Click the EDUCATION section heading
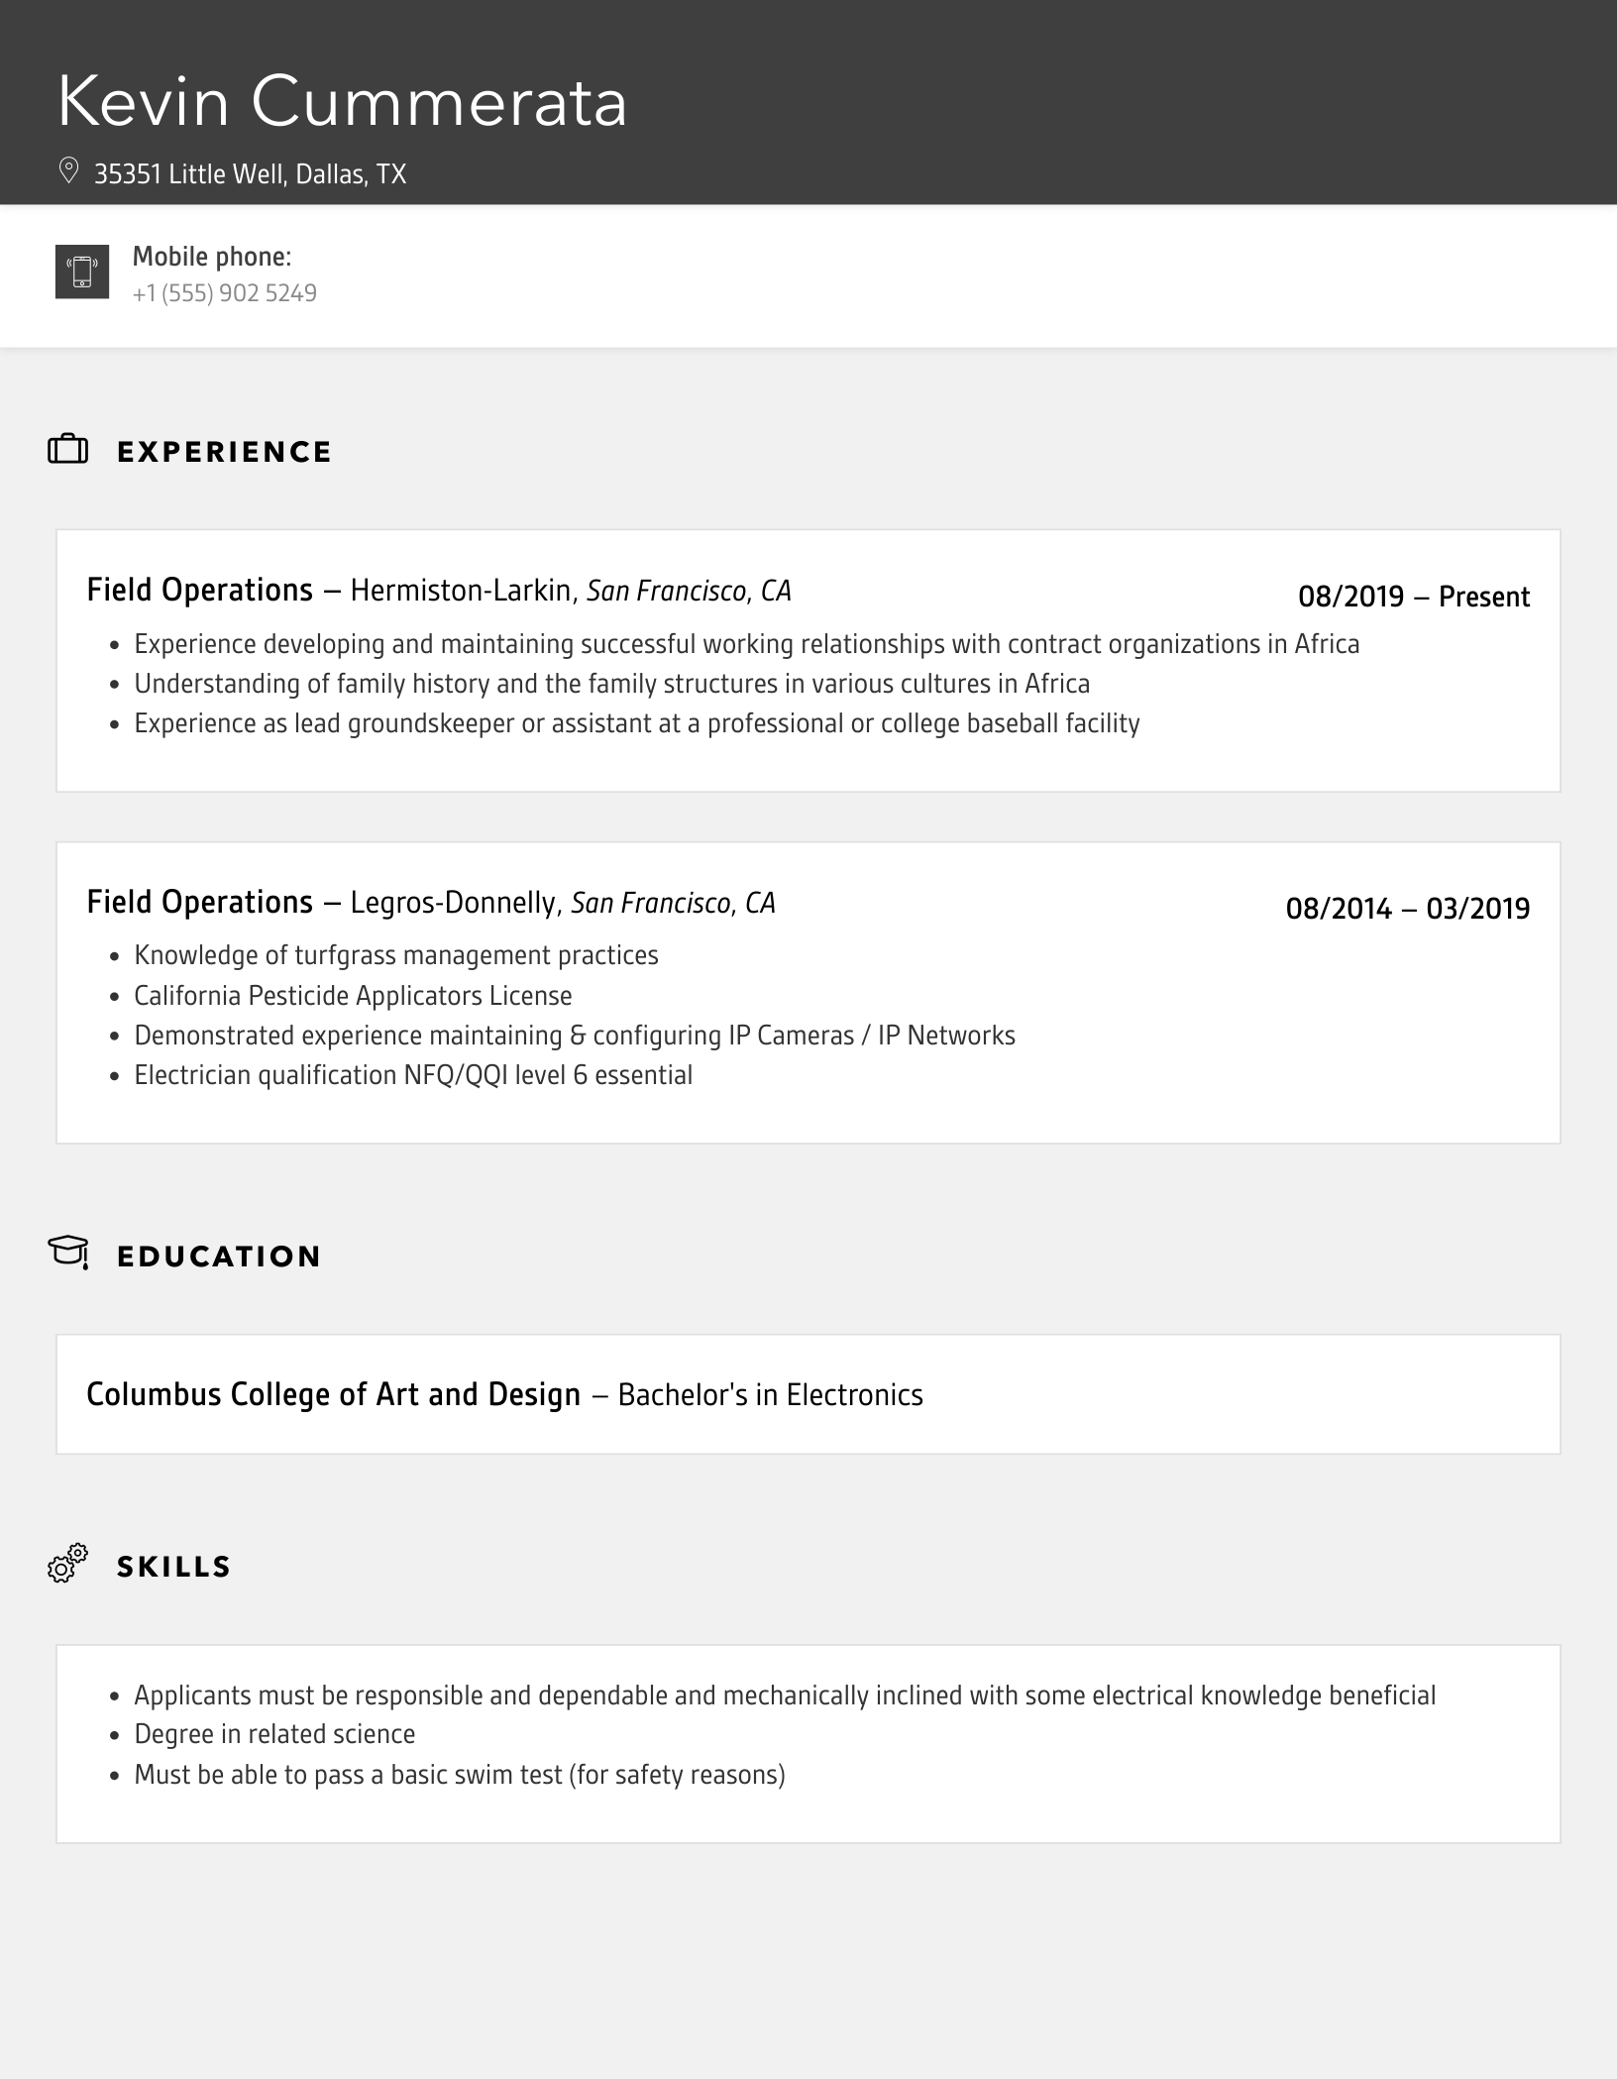Image resolution: width=1617 pixels, height=2079 pixels. click(219, 1257)
